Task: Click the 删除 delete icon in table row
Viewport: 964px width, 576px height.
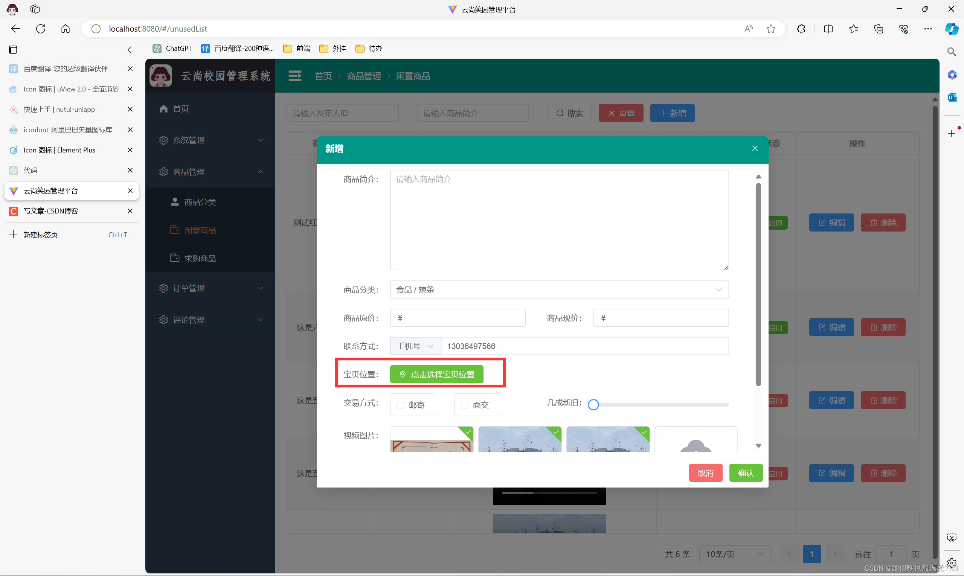Action: click(884, 222)
